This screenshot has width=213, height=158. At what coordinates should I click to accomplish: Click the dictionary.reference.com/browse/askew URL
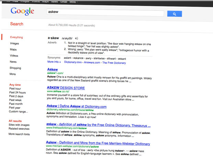pyautogui.click(x=70, y=110)
